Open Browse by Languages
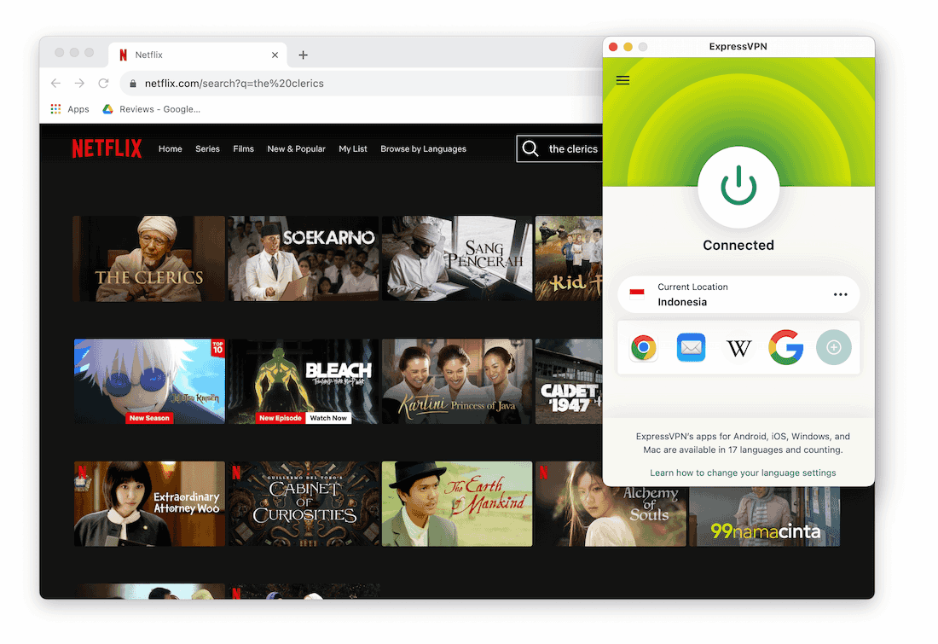This screenshot has height=644, width=938. click(x=423, y=149)
